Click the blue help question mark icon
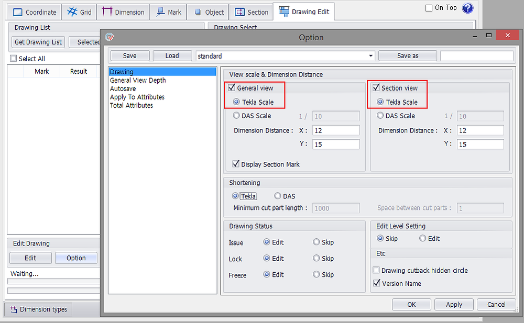The height and width of the screenshot is (323, 524). [x=467, y=8]
